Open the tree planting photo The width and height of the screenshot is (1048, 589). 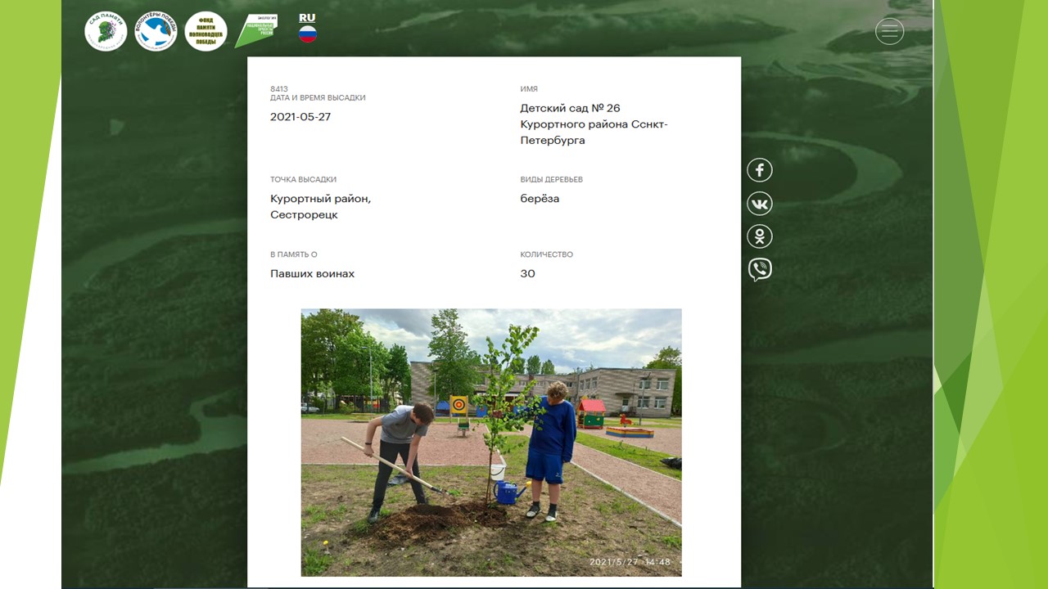click(x=491, y=443)
